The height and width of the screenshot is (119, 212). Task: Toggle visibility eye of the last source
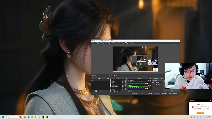[123, 89]
